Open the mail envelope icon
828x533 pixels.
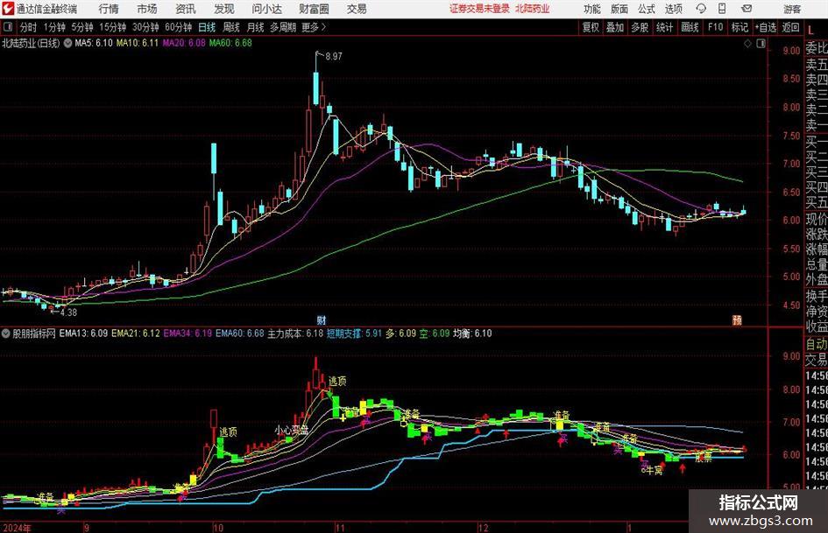click(x=747, y=9)
